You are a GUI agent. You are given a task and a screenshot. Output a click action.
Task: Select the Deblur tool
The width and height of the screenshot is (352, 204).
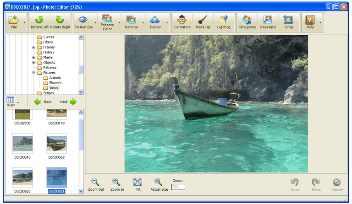click(155, 22)
